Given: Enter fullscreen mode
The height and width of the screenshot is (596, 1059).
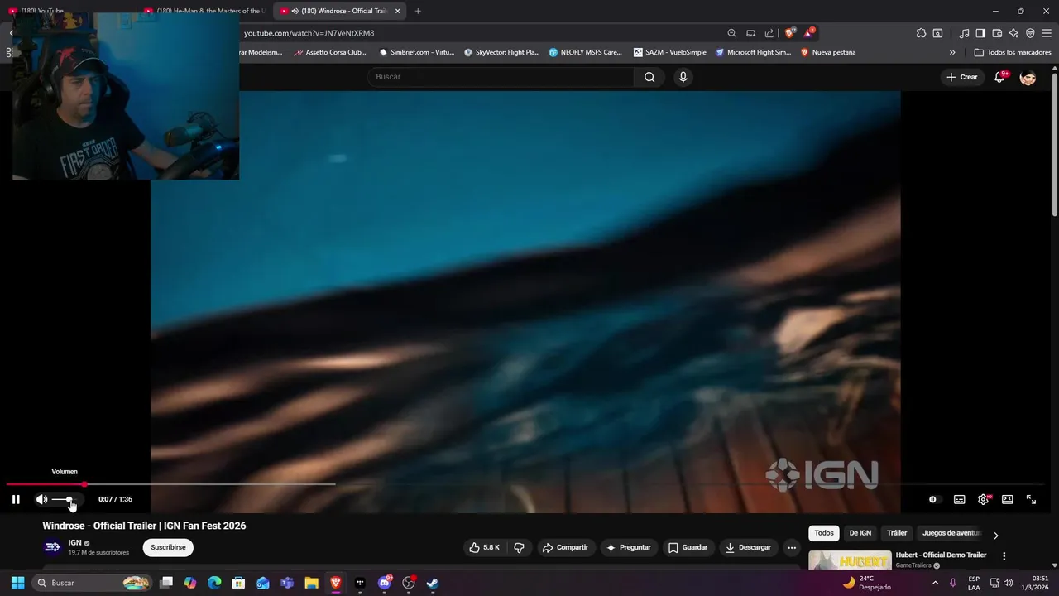Looking at the screenshot, I should coord(1032,499).
